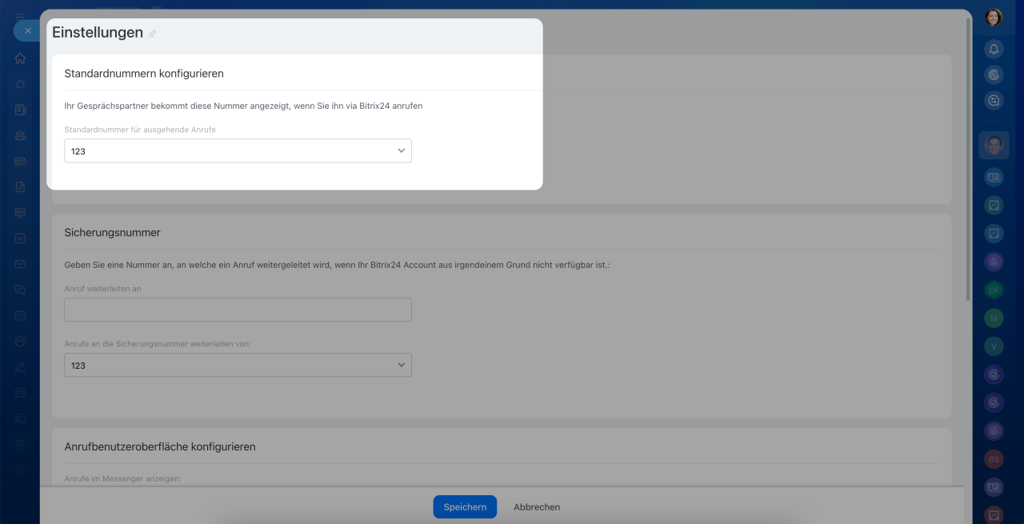Open the contacts people icon in sidebar
This screenshot has height=524, width=1024.
click(x=20, y=135)
